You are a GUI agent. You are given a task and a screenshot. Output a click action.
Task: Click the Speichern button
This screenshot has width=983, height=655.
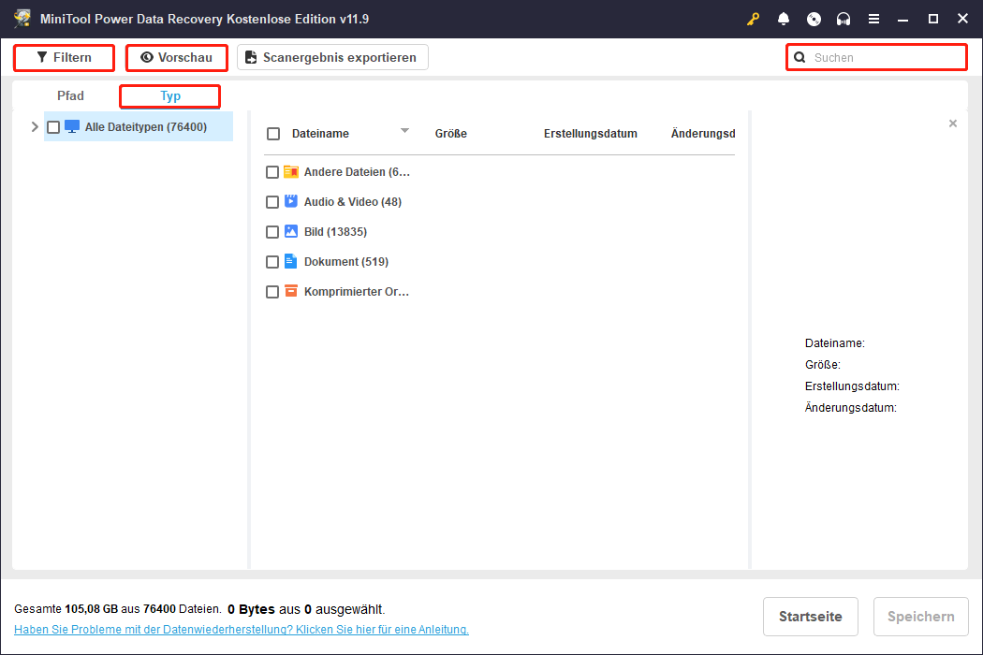click(920, 616)
